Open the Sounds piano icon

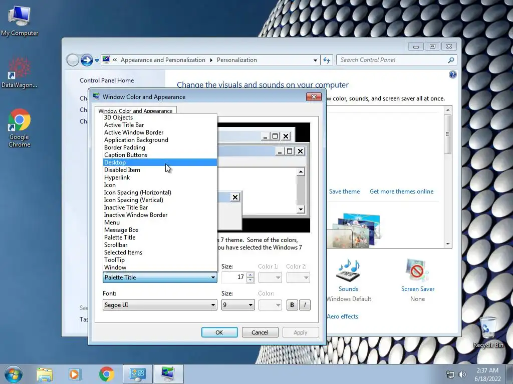point(348,271)
